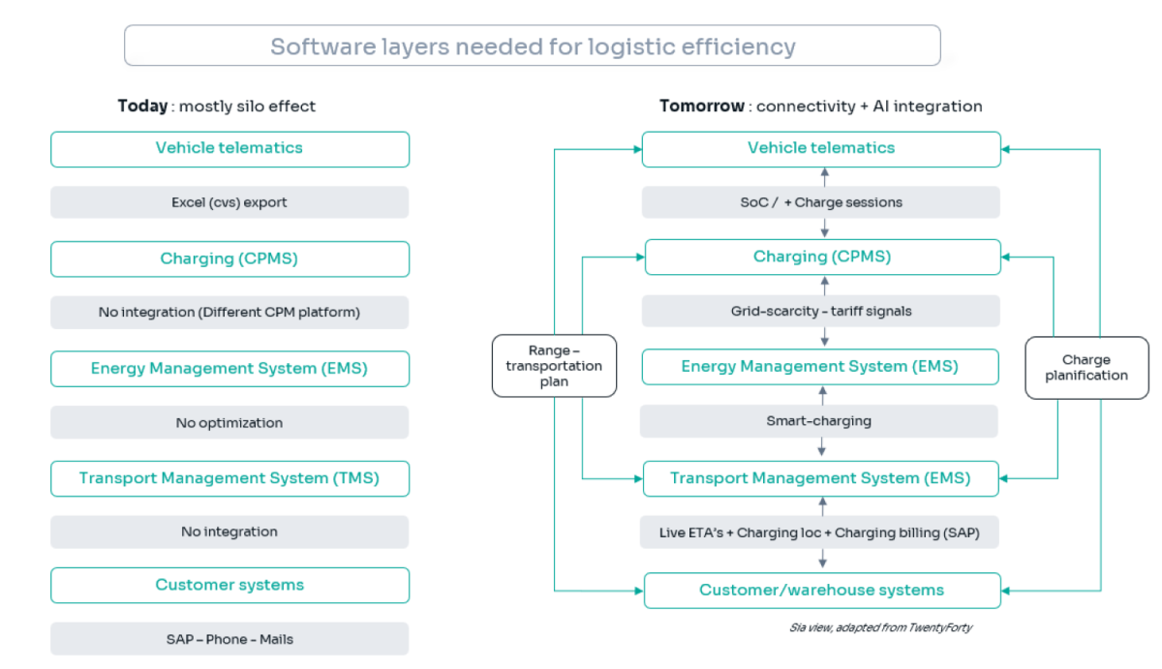Click the title 'Software layers needed for logistic efficiency'
The width and height of the screenshot is (1162, 669).
click(x=533, y=46)
